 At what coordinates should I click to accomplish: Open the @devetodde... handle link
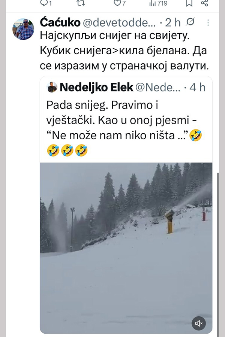119,22
